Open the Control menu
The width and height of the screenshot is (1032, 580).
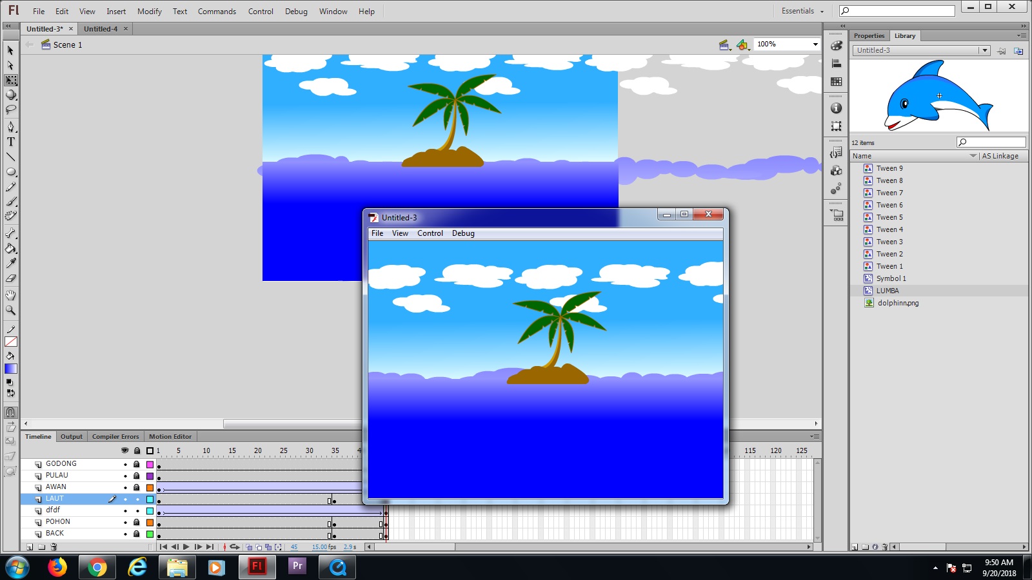tap(261, 11)
